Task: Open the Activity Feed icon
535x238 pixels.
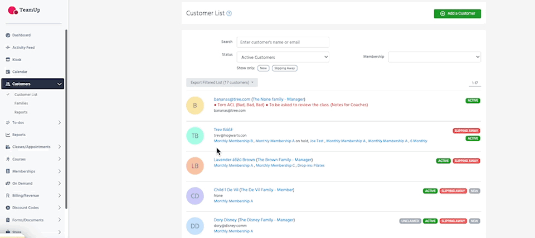Action: click(x=8, y=47)
